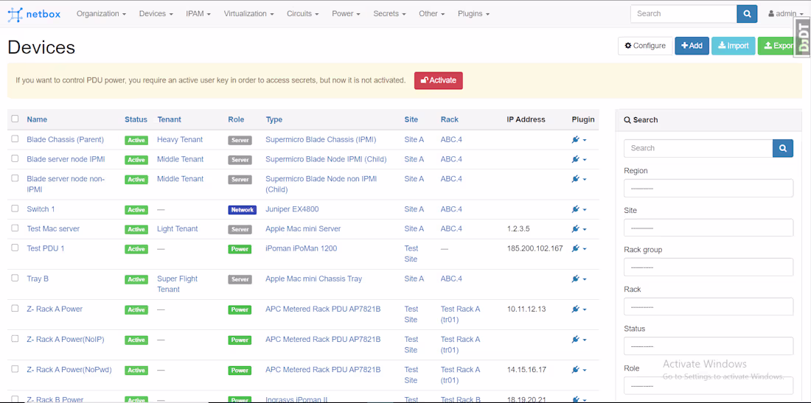Open iPoman iPoMan 1200 type link
The height and width of the screenshot is (403, 811).
[301, 248]
